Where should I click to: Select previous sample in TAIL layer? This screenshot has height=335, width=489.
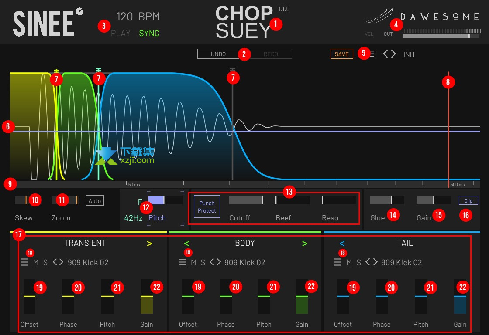pos(368,262)
